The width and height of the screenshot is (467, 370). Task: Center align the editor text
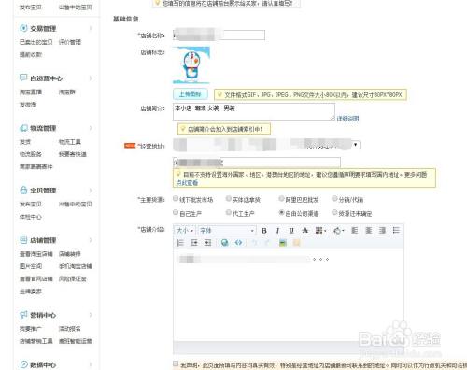[369, 231]
